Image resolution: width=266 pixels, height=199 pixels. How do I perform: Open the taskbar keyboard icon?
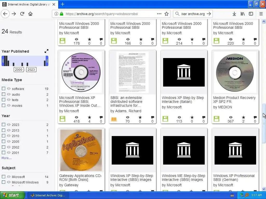point(232,195)
